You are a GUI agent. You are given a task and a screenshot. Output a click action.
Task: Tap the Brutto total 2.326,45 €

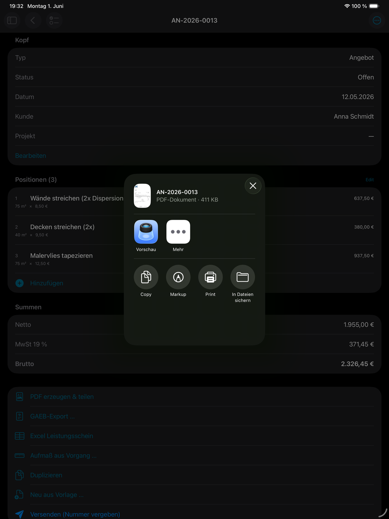tap(357, 364)
